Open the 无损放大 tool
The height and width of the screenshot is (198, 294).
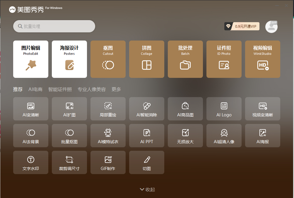coord(185,136)
